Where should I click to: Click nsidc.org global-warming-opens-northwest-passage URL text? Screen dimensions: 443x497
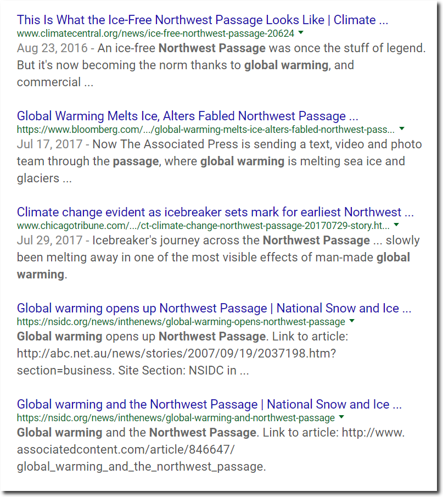click(181, 322)
